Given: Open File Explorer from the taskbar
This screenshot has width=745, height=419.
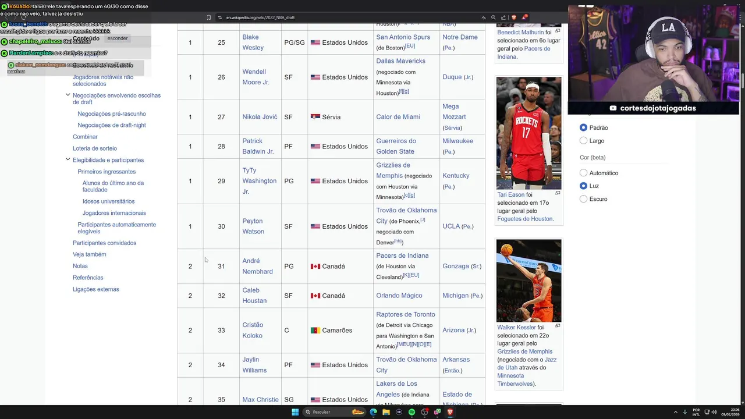Looking at the screenshot, I should (386, 412).
